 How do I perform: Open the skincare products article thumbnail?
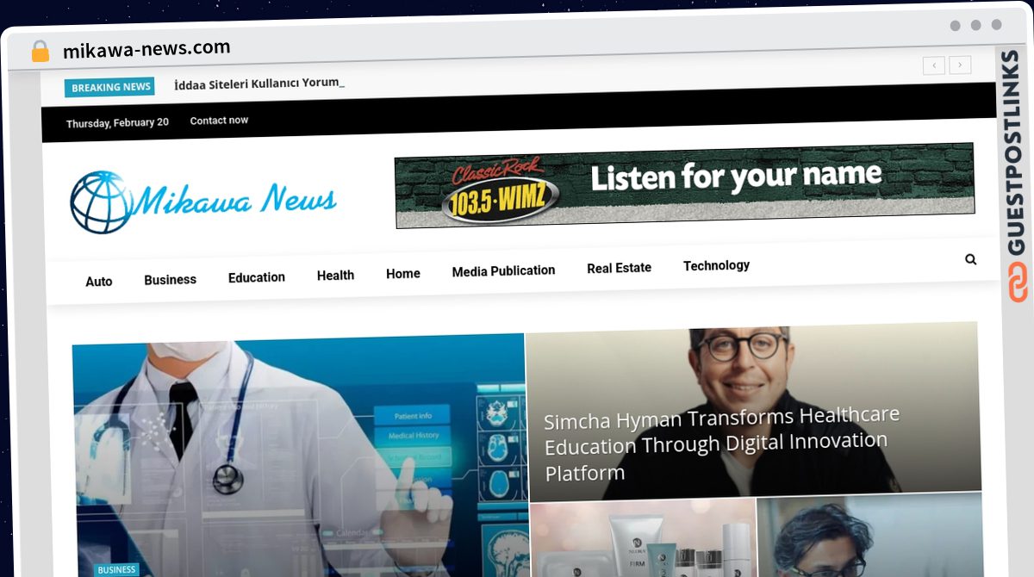(643, 539)
